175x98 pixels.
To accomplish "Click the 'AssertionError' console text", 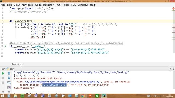I will coord(24,88).
